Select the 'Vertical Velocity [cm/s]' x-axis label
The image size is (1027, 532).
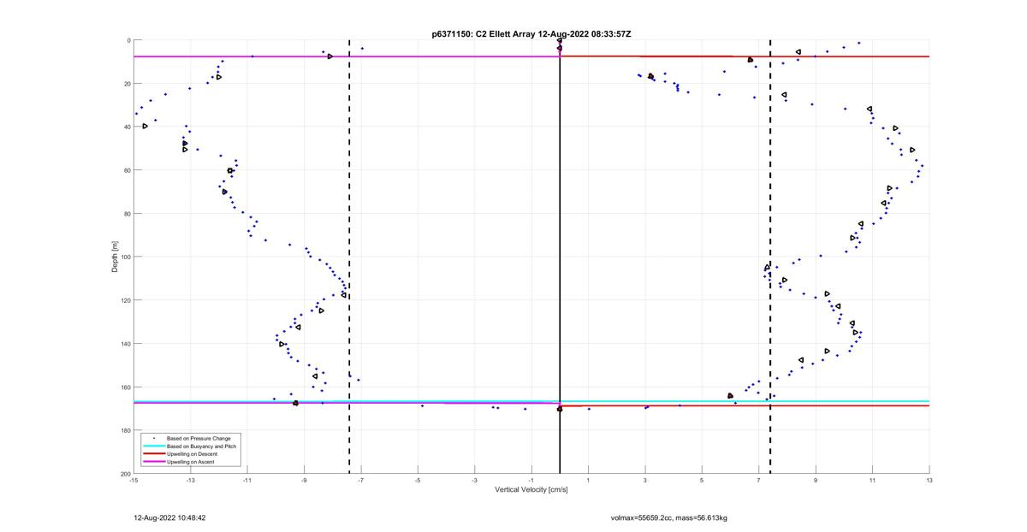click(x=531, y=490)
